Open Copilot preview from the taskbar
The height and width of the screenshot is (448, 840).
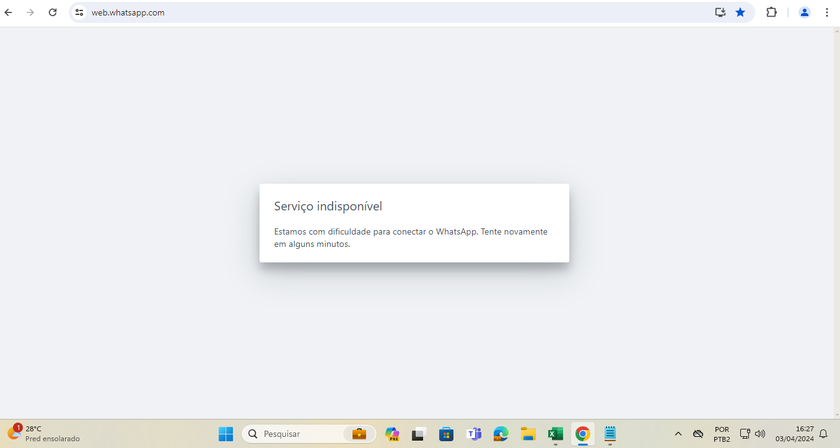click(392, 434)
